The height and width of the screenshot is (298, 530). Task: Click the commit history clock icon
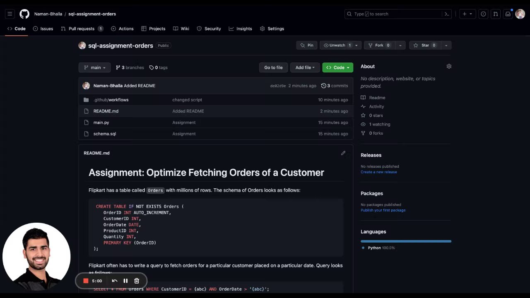(x=324, y=86)
